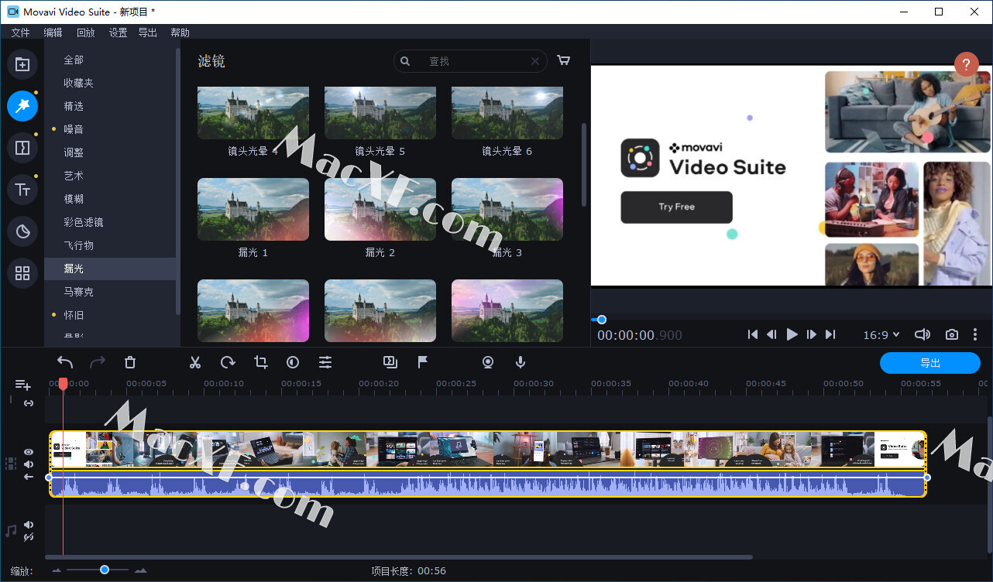The height and width of the screenshot is (582, 993).
Task: Open color adjustments with the contrast icon
Action: click(x=292, y=362)
